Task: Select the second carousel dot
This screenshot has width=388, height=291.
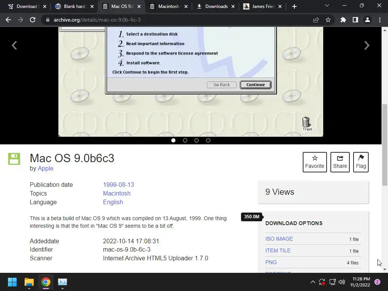Action: (185, 140)
